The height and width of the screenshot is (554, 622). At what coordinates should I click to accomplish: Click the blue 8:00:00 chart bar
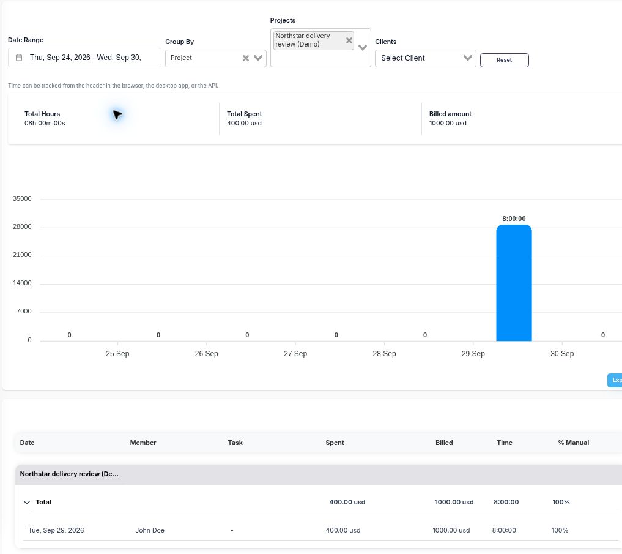click(514, 283)
